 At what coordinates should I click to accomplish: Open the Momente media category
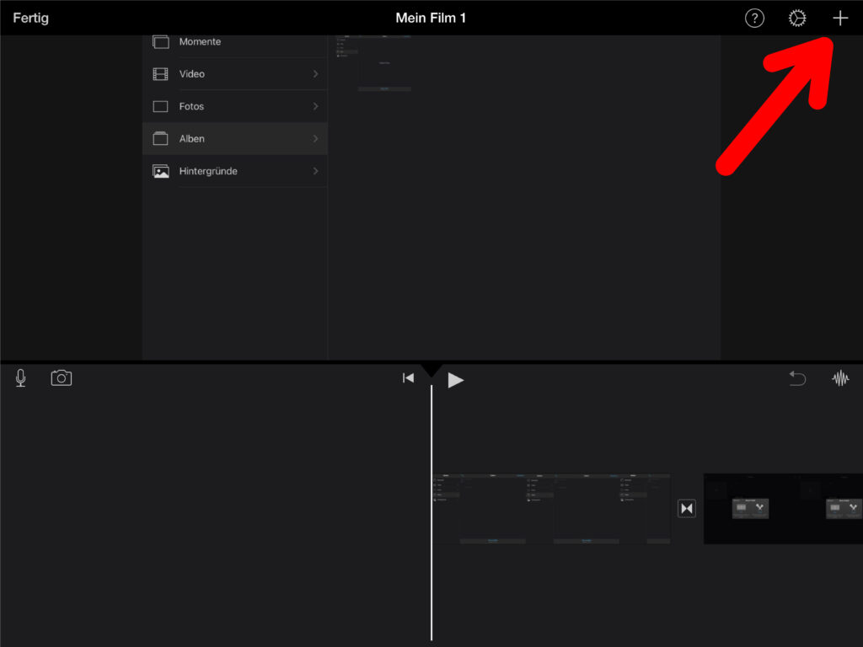[x=200, y=42]
